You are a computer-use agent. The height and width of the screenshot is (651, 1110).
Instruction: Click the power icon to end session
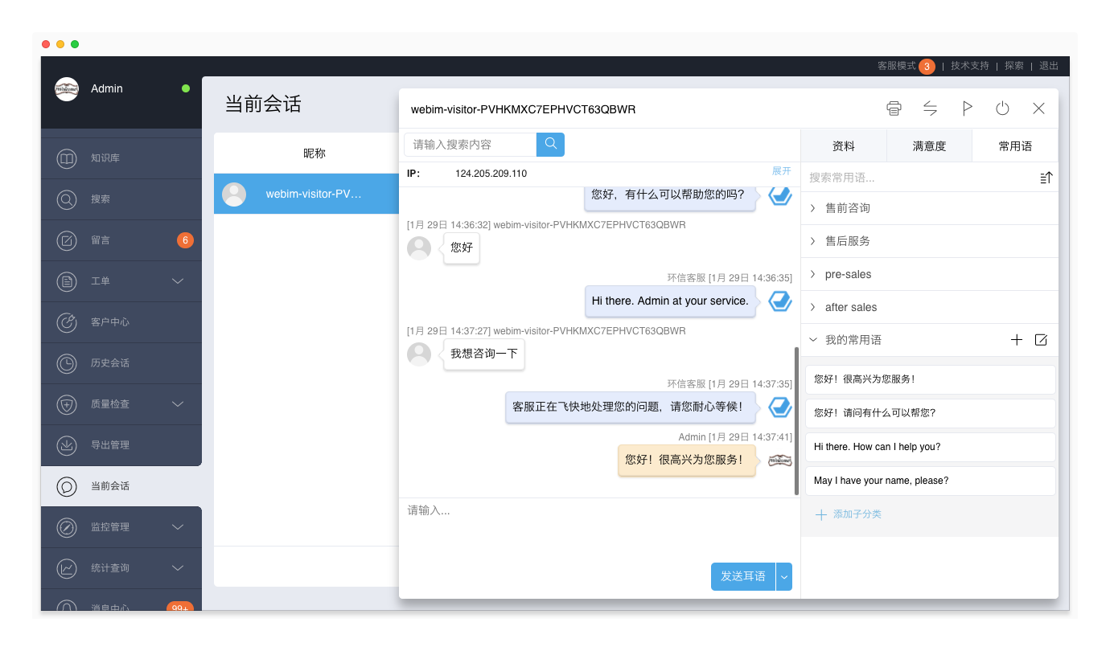(x=1002, y=108)
